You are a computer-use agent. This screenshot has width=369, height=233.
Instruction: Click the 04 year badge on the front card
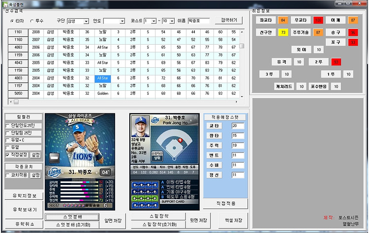tap(105, 172)
